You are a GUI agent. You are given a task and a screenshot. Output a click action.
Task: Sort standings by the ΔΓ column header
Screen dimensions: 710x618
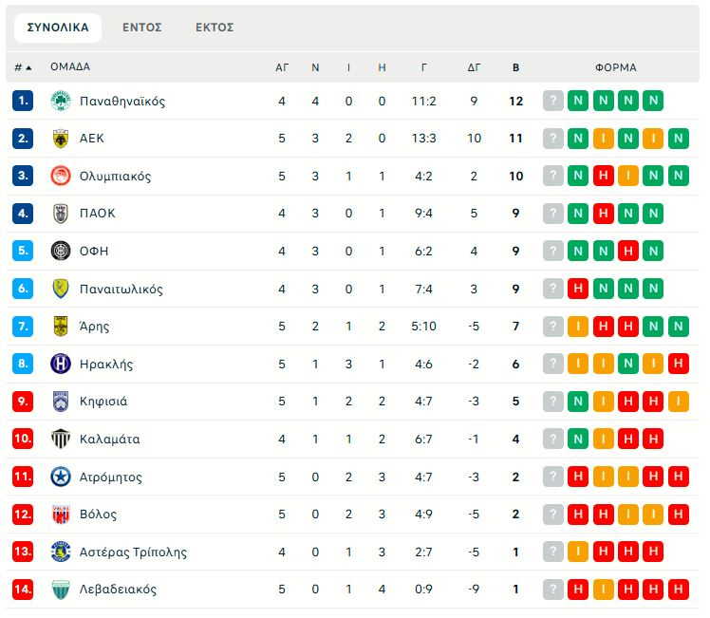(x=474, y=67)
